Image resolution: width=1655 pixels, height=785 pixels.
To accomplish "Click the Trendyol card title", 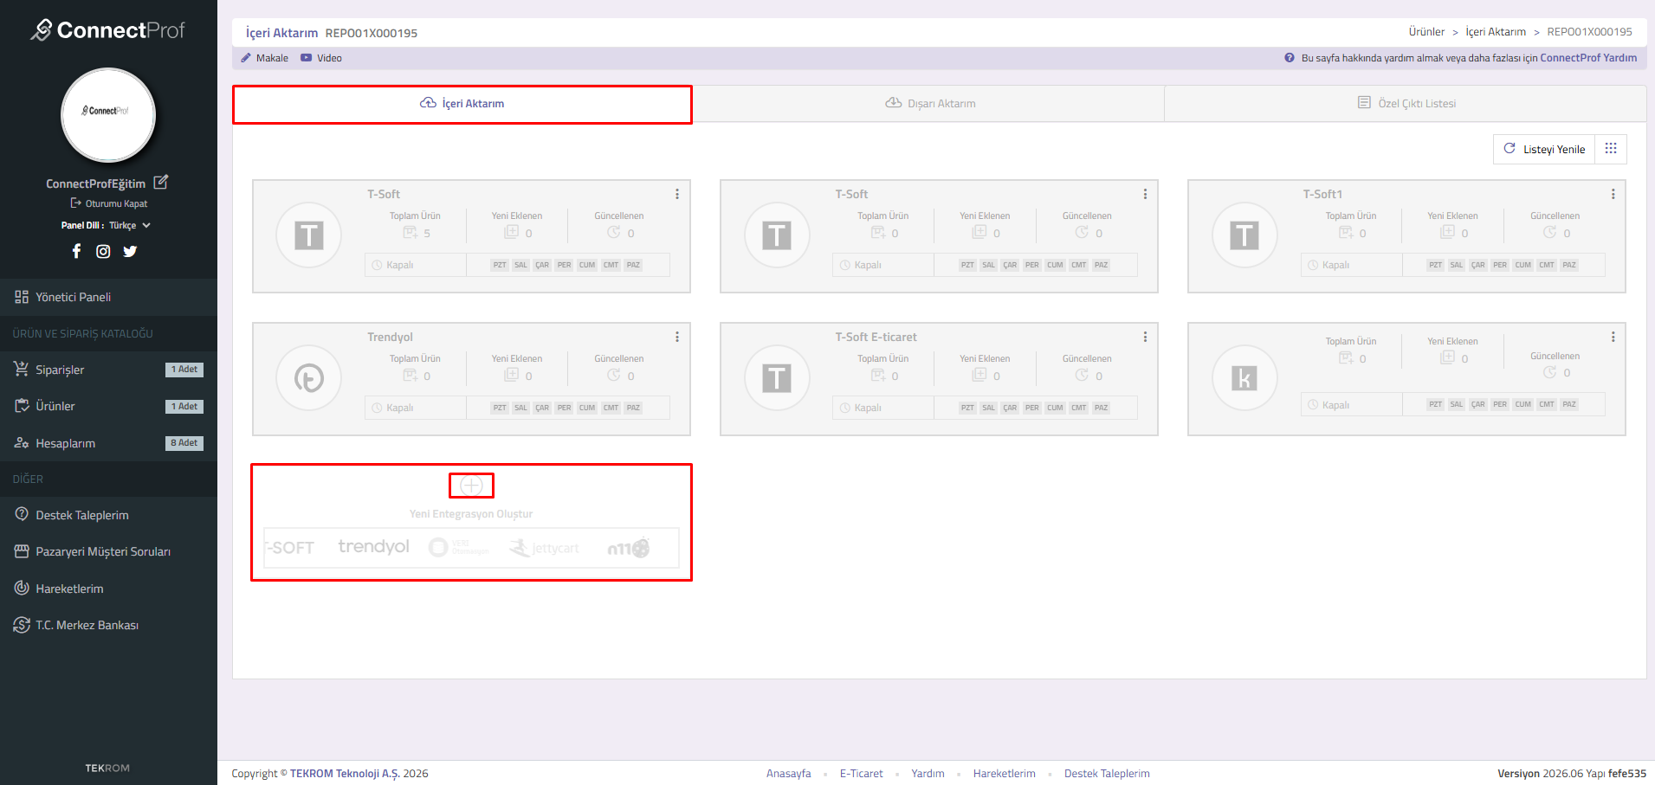I will 390,337.
